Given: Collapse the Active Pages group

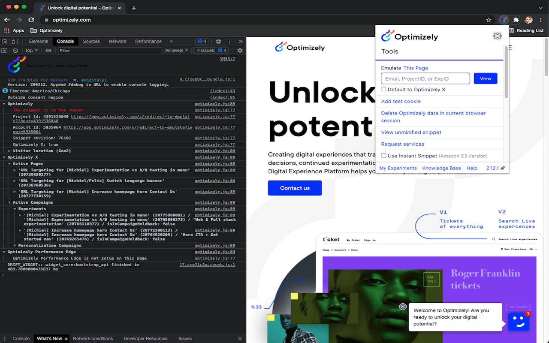Looking at the screenshot, I should coord(9,164).
